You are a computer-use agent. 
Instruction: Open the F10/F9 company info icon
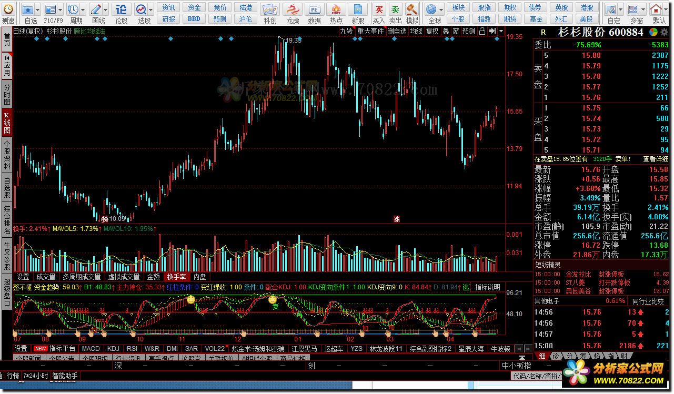coord(49,9)
